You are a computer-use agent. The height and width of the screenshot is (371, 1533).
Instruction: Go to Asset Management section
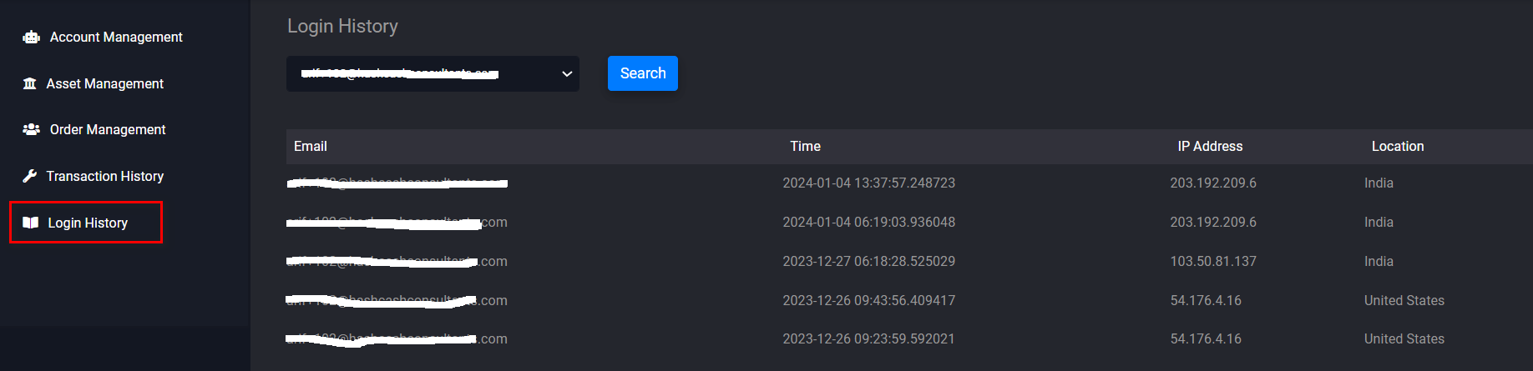point(104,83)
